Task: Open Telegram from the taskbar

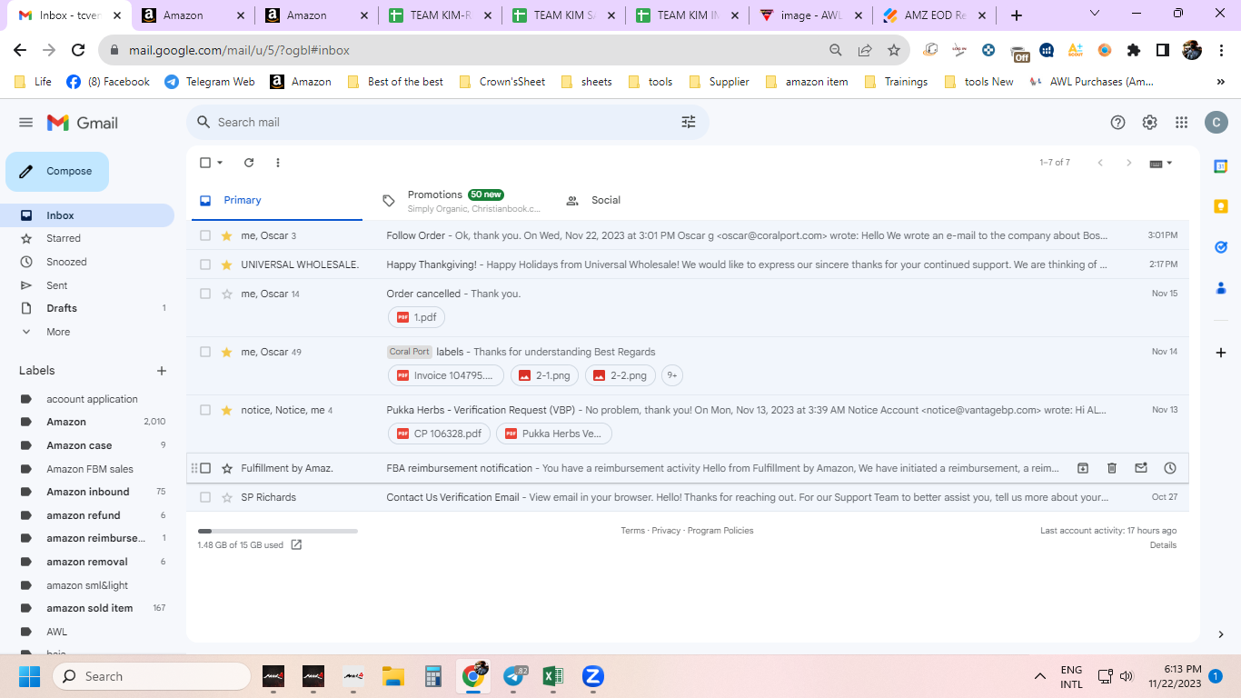Action: coord(514,676)
